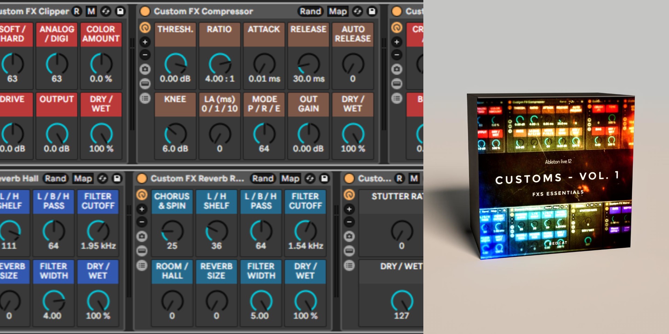Click minus icon in Custom FX Reverb R rack
Image resolution: width=669 pixels, height=334 pixels.
click(142, 222)
